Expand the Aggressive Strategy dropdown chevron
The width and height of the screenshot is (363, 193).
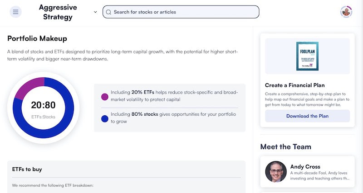click(x=95, y=12)
